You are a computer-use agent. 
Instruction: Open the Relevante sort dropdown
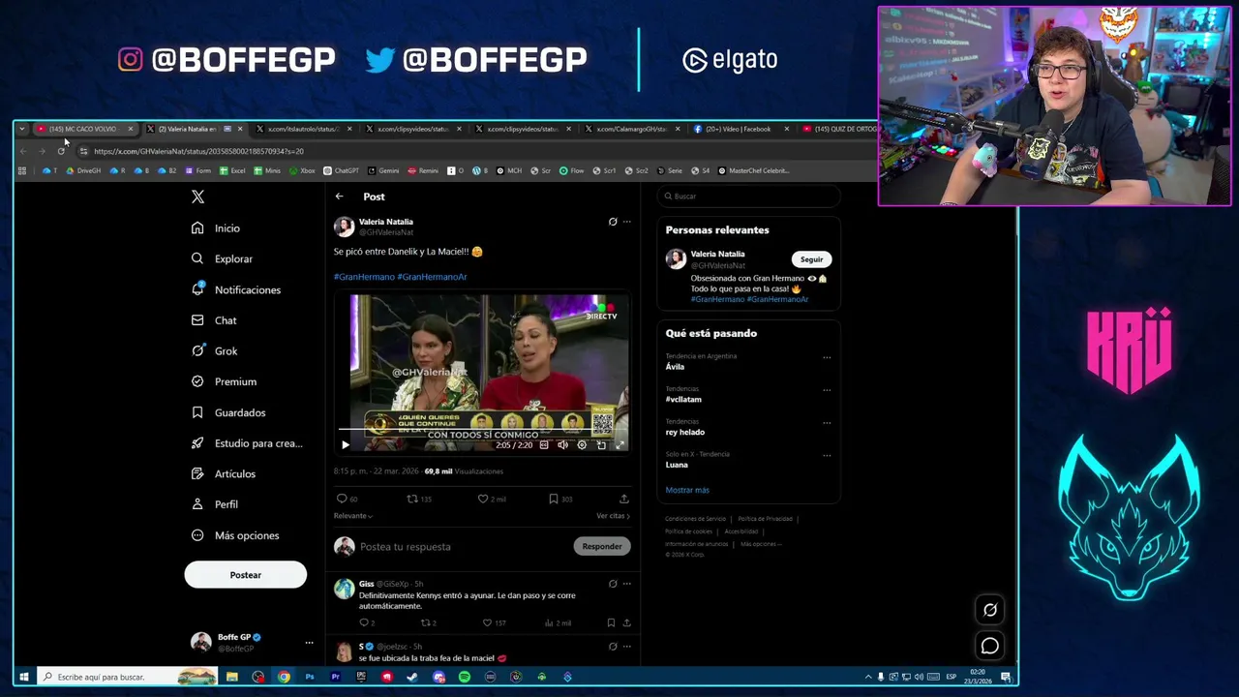[353, 516]
